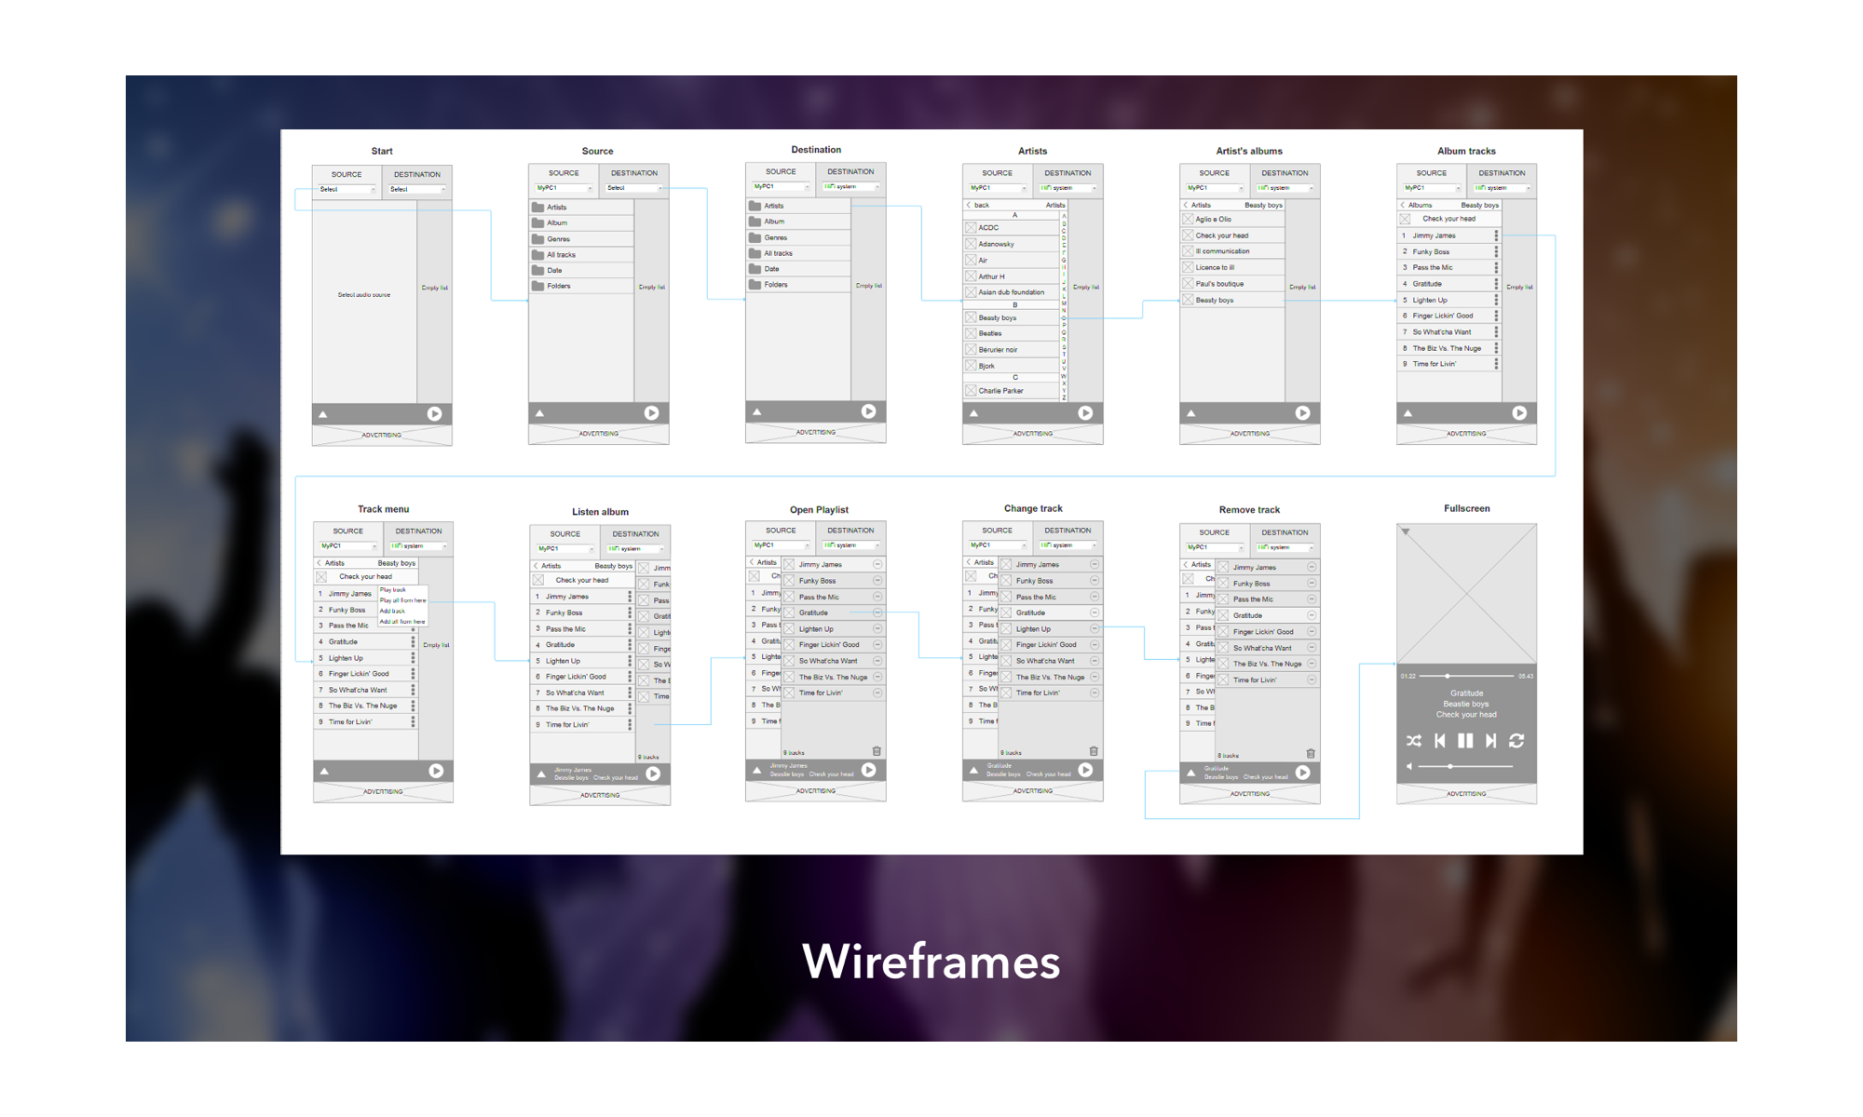Screen dimensions: 1863x1117
Task: Open Artists folder in Source wireframe
Action: [581, 207]
